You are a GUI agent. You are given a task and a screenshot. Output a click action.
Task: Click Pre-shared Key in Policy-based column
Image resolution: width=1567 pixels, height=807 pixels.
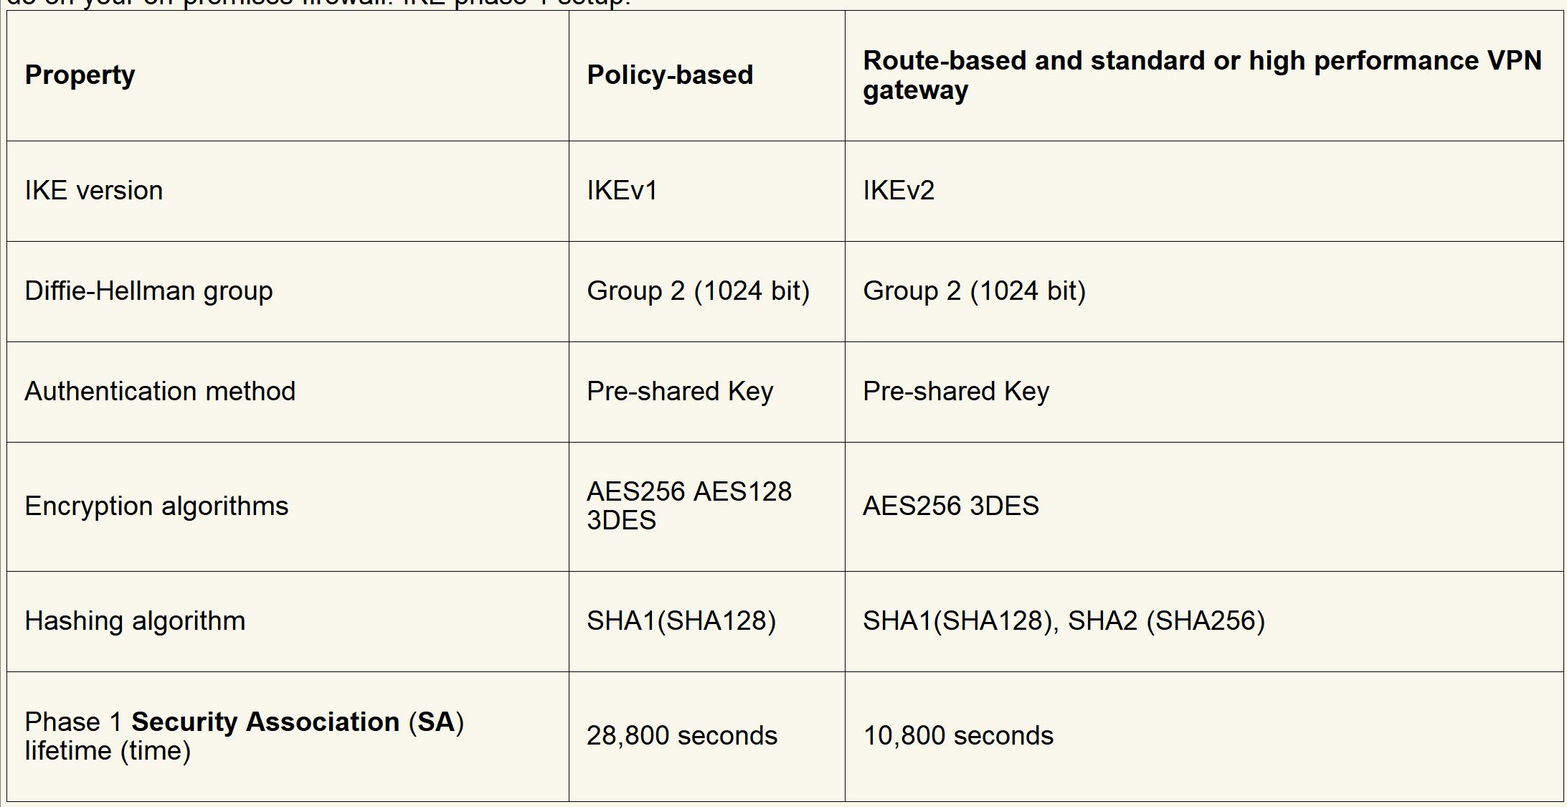(680, 392)
